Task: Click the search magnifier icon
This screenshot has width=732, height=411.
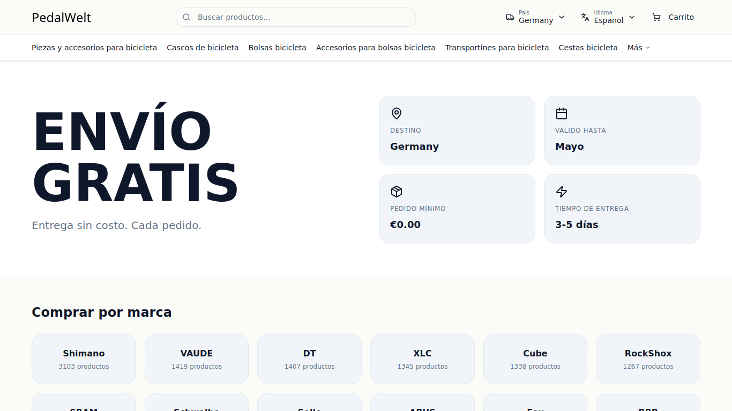Action: 186,17
